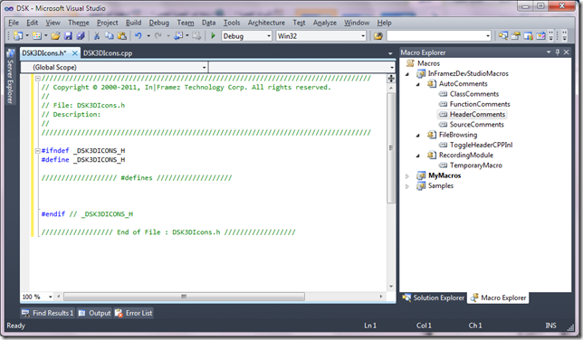Open the New Project dropdown arrow
The height and width of the screenshot is (340, 583).
[27, 36]
